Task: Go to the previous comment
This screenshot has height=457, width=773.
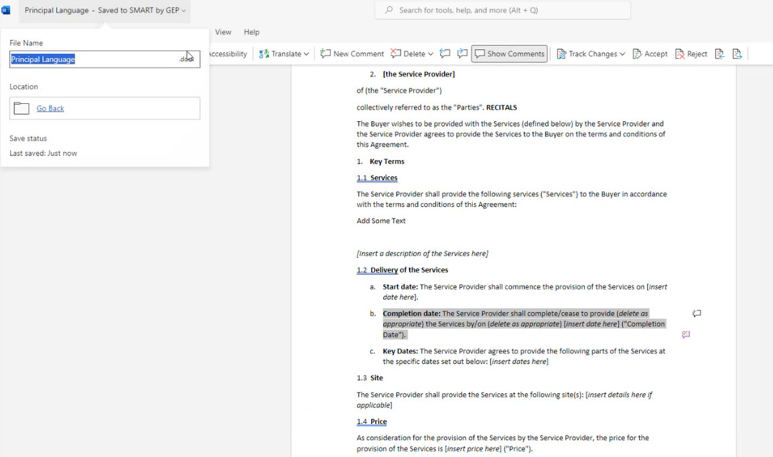Action: (445, 54)
